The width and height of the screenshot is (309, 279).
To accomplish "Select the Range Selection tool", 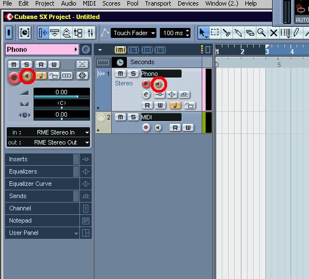I will (x=215, y=33).
